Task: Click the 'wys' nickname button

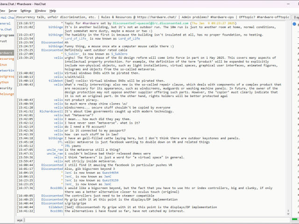Action: 20,219
